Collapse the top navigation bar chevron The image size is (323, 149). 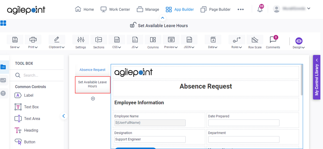(x=163, y=18)
